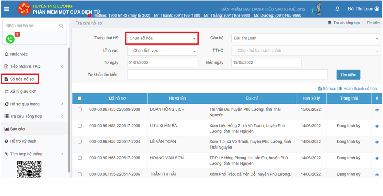
Task: Click the Tra cứu tổng hợp breadcrumb list icon
Action: tap(329, 23)
